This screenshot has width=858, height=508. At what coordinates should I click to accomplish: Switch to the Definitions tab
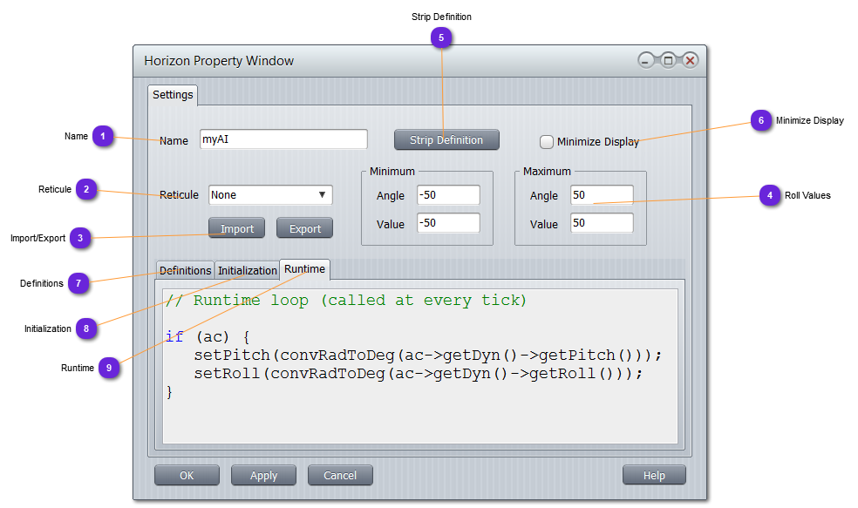coord(185,271)
